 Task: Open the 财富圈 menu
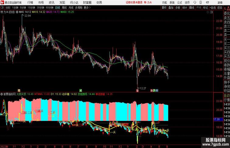pyautogui.click(x=87, y=2)
